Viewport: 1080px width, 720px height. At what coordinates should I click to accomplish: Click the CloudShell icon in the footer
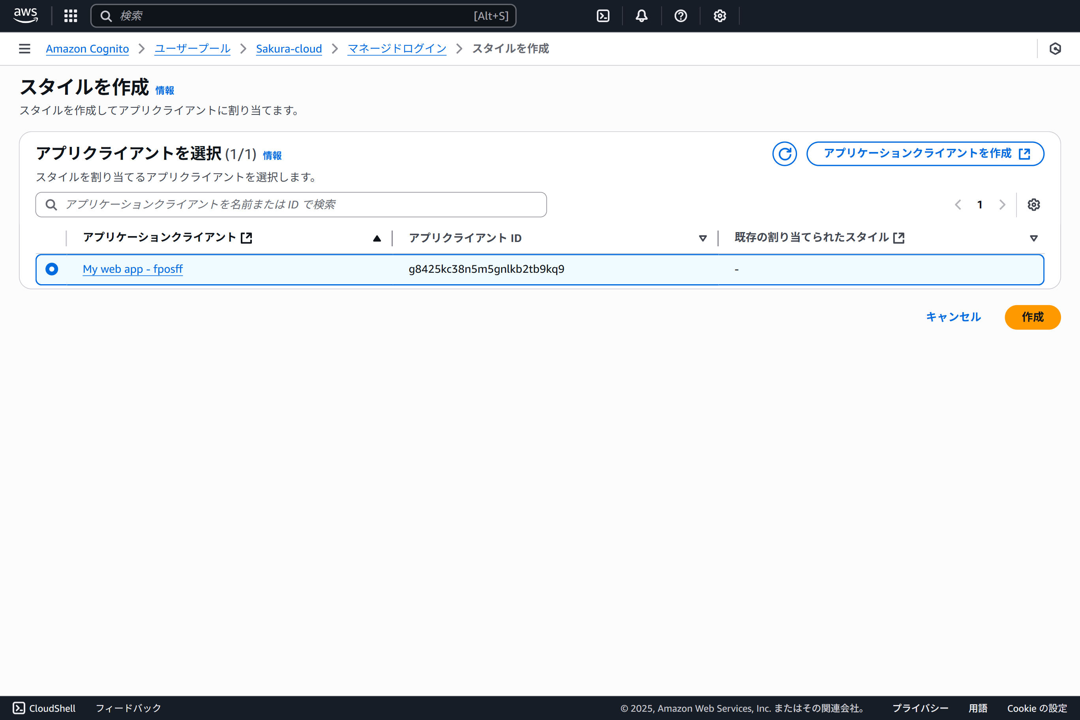[x=19, y=708]
